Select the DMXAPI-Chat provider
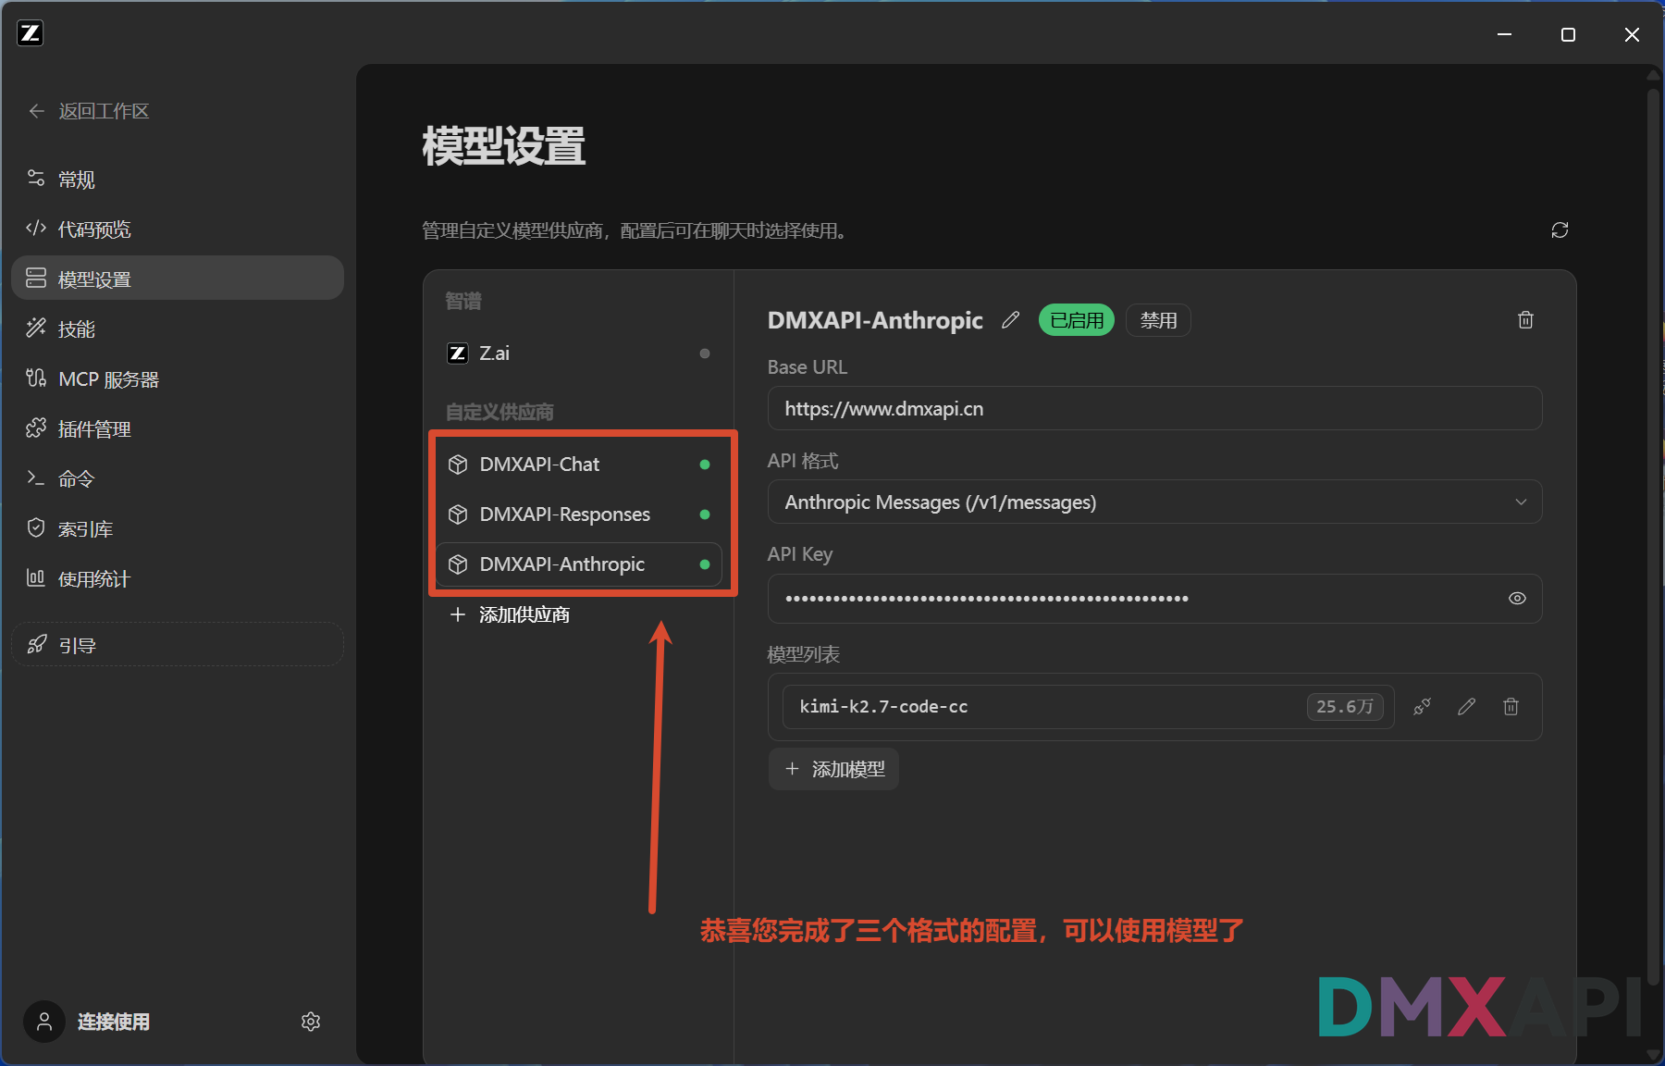 (x=578, y=464)
